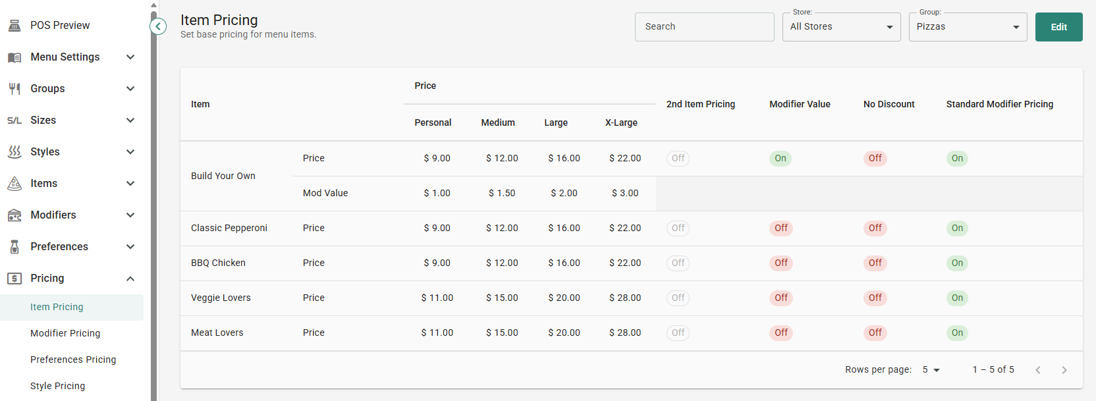The image size is (1096, 401).
Task: Open the Group dropdown showing Pizzas
Action: click(x=968, y=27)
